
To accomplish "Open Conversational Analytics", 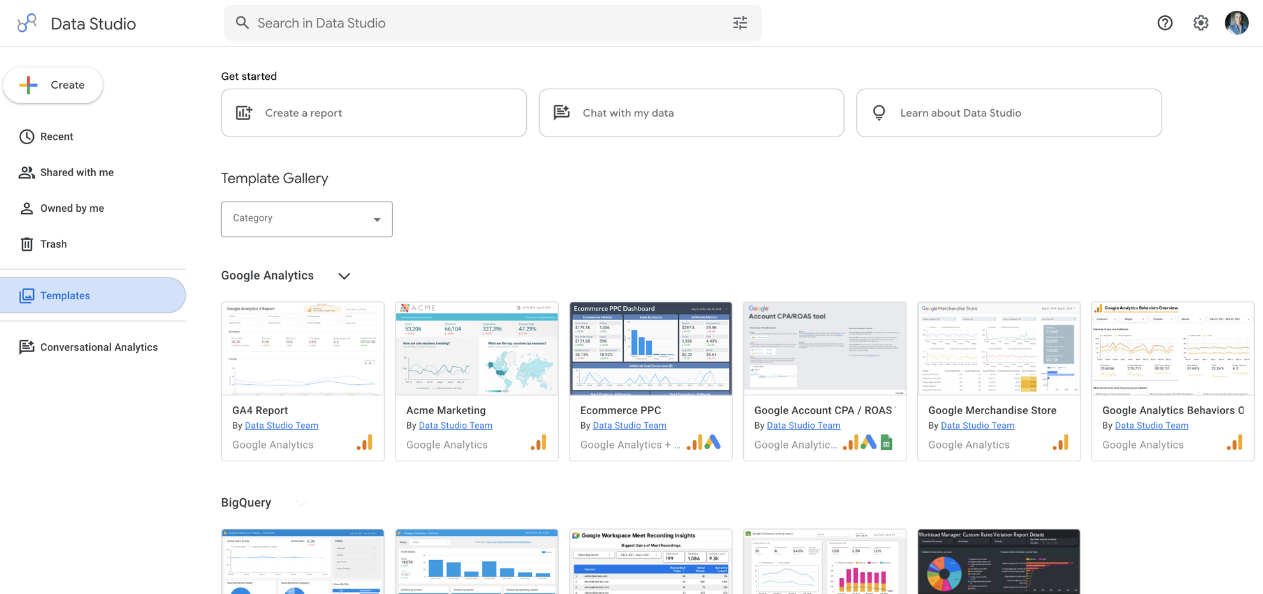I will coord(98,347).
